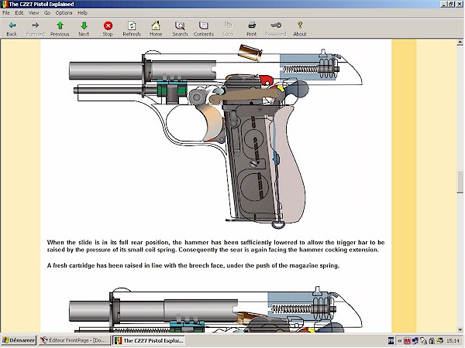The image size is (465, 348).
Task: Go to the Next page
Action: click(84, 29)
